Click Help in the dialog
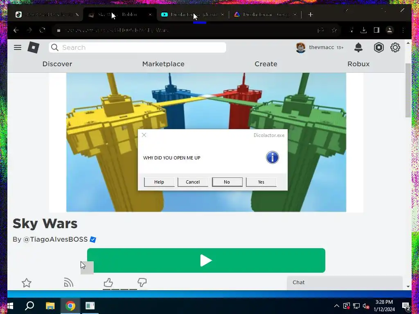 (159, 182)
